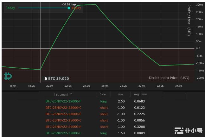Screen dimensions: 205x137
Task: Click the Size column header
Action: [x=120, y=94]
